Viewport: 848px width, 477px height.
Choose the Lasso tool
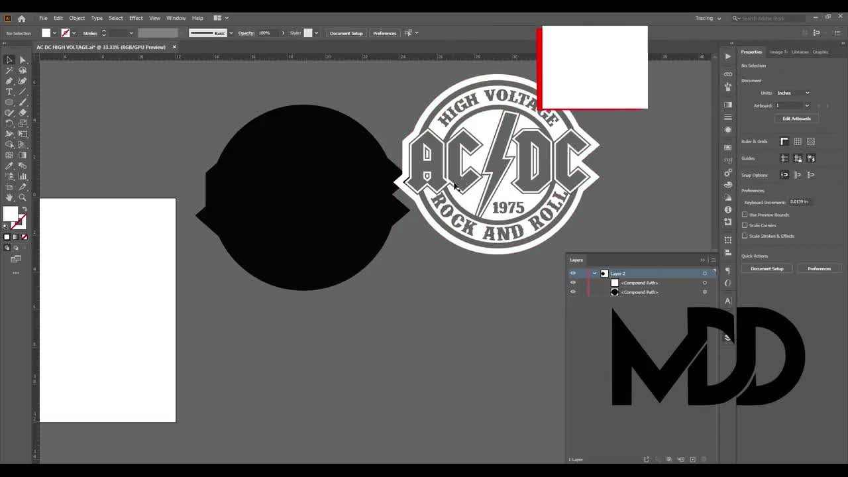pos(23,70)
